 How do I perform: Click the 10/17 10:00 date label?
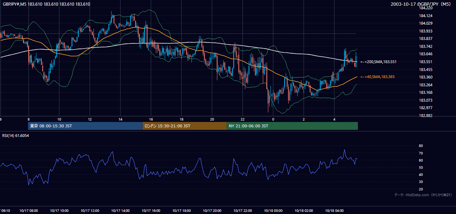click(59, 211)
